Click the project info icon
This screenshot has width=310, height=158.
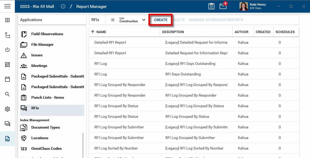point(63,7)
